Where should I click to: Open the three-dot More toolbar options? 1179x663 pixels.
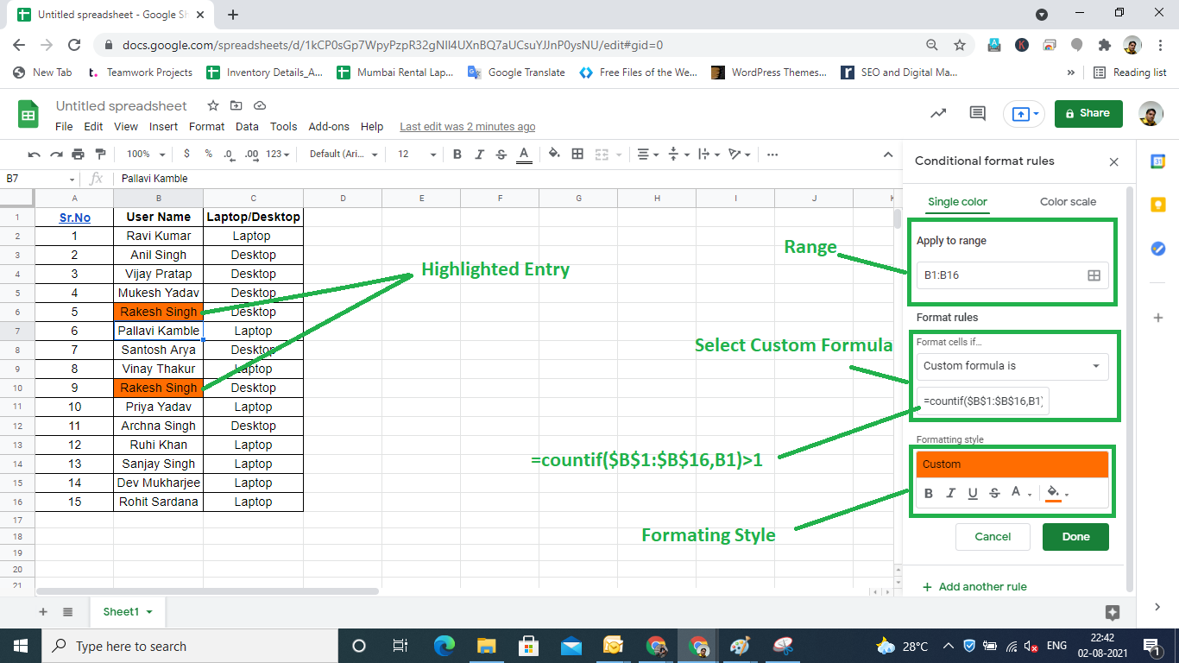click(772, 155)
